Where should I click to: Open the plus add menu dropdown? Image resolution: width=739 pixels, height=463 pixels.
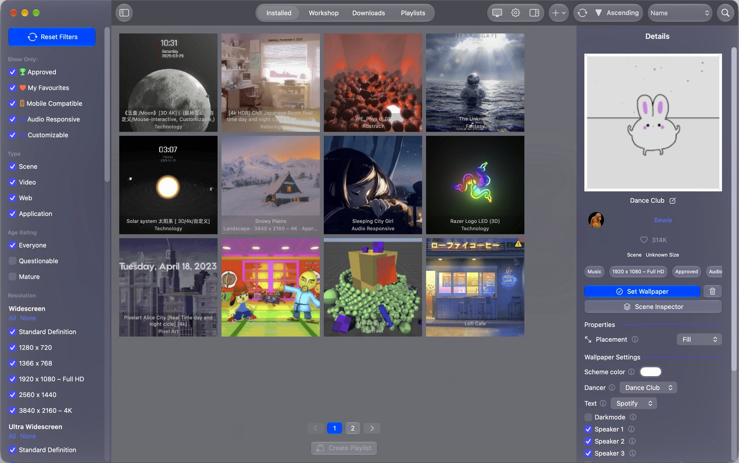coord(558,13)
